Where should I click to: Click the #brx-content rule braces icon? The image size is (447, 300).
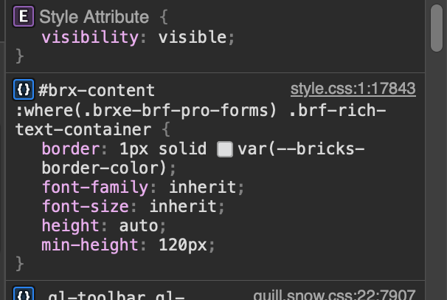(x=24, y=89)
